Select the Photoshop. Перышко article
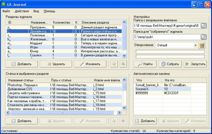This screenshot has height=134, width=212. point(64,85)
